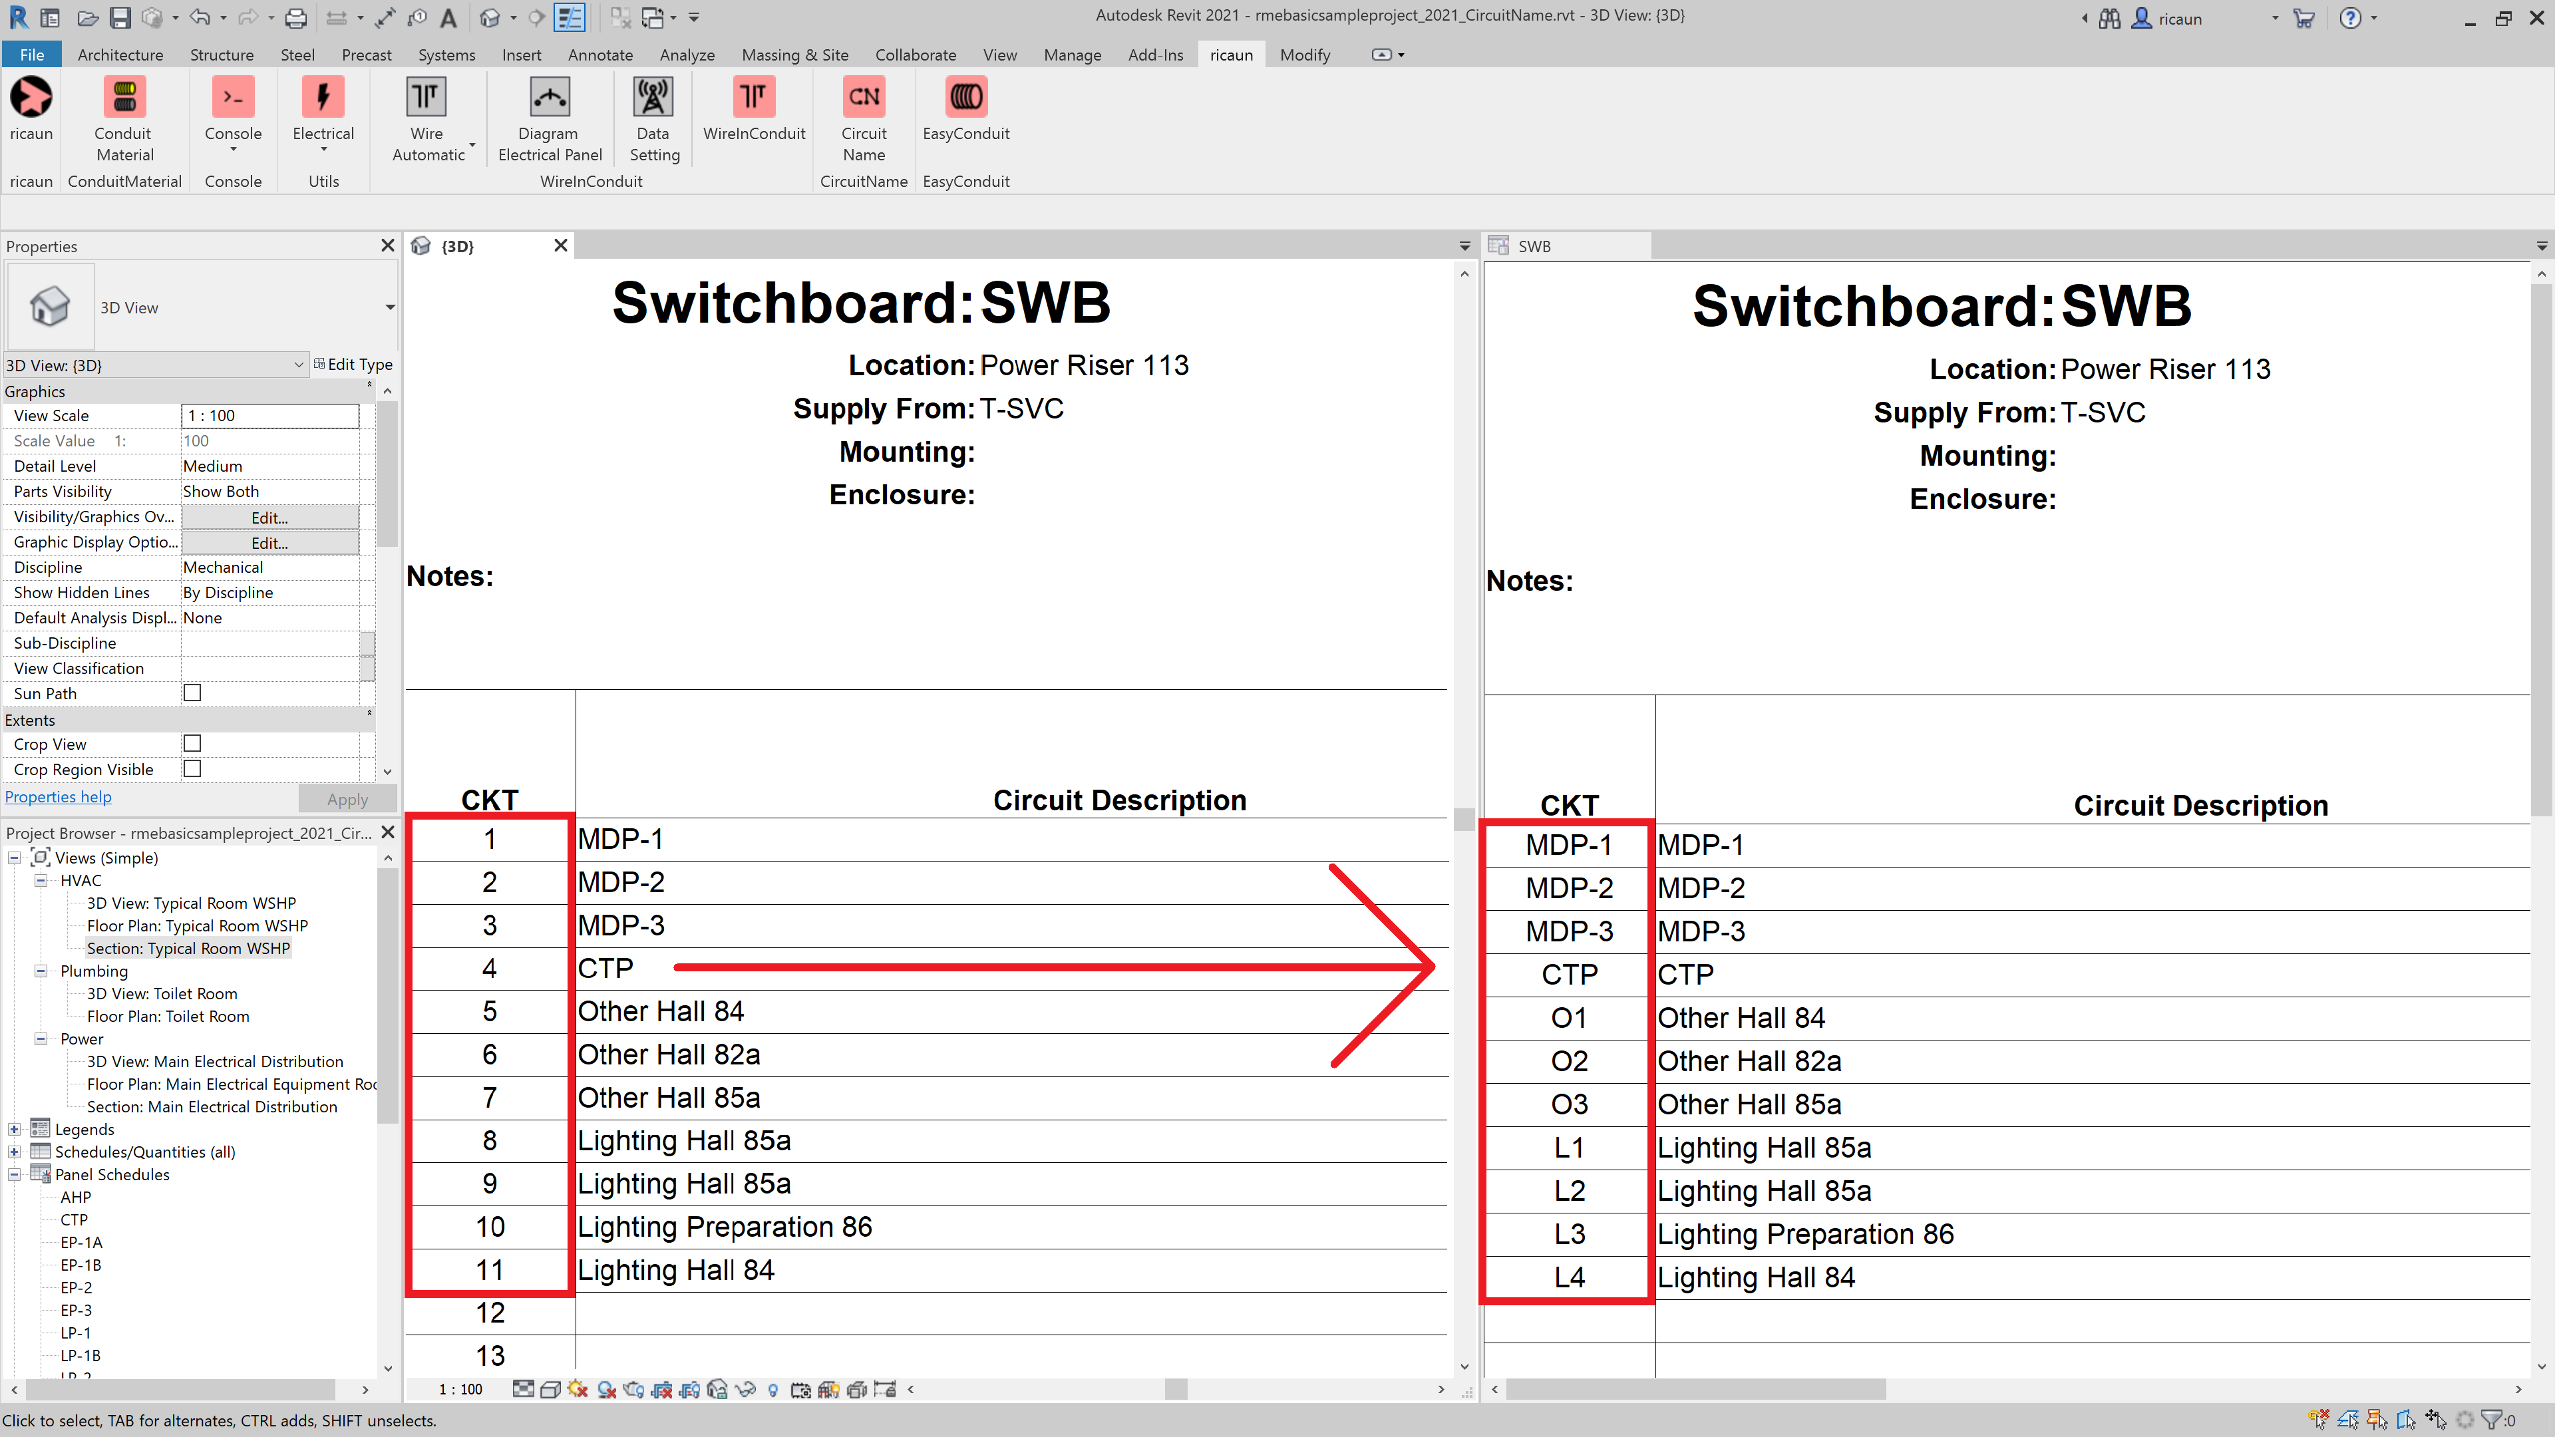Screen dimensions: 2555x1437
Task: Collapse the Panel Schedules tree node
Action: (x=14, y=1174)
